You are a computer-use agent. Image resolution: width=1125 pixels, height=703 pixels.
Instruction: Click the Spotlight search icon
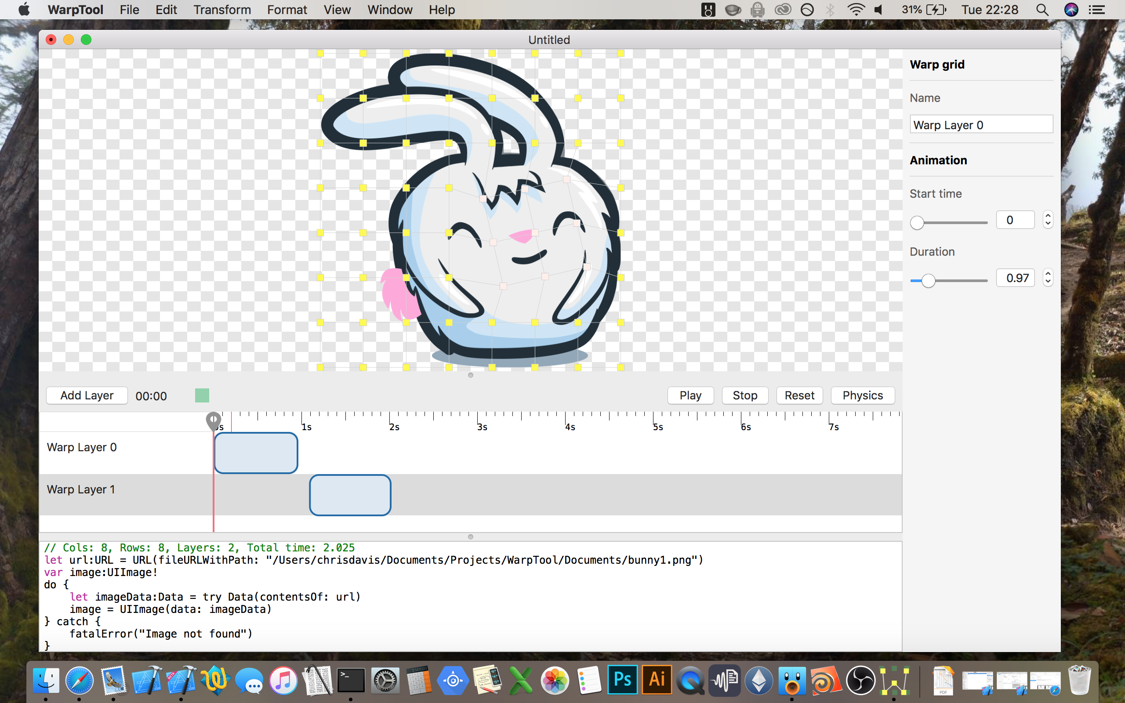coord(1042,10)
